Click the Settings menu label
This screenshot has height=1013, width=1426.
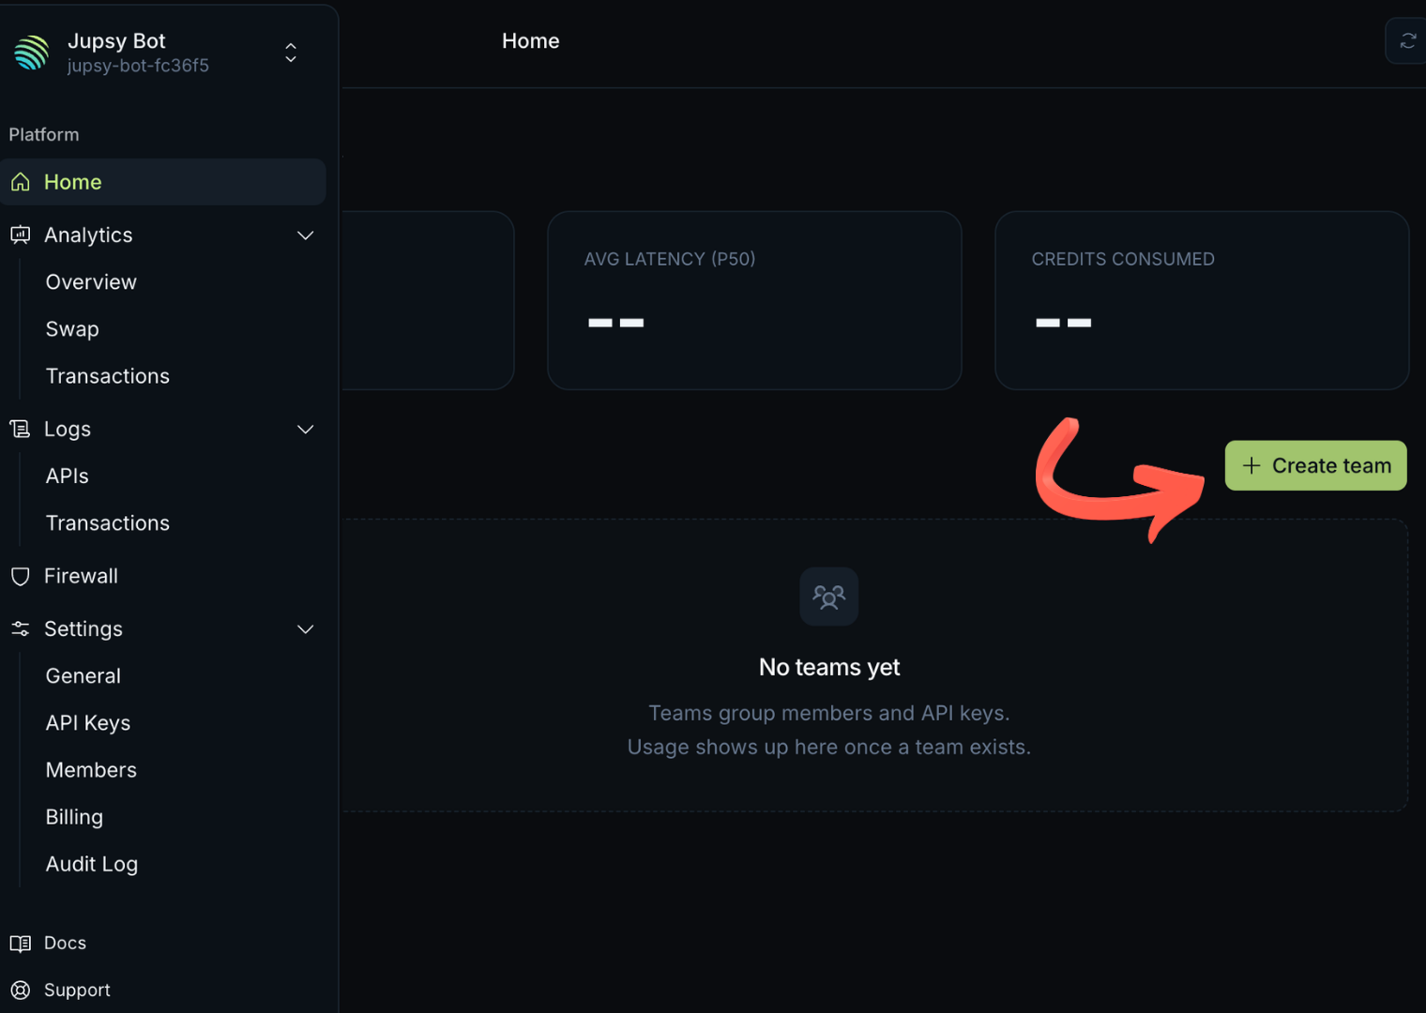(x=83, y=628)
